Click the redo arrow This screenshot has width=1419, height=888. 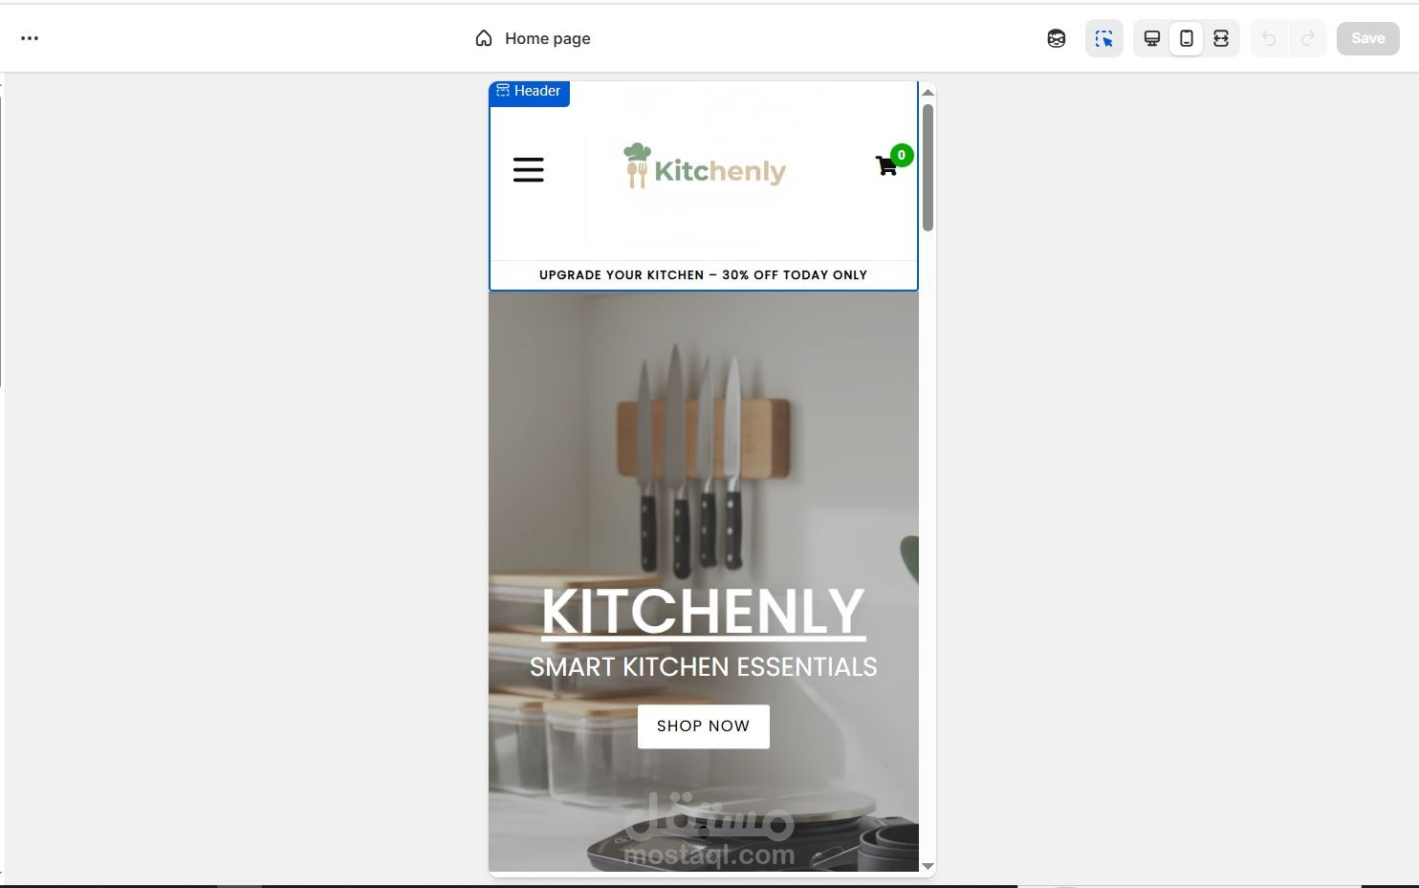click(1307, 38)
